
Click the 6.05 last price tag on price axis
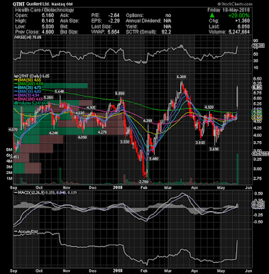[x=257, y=88]
